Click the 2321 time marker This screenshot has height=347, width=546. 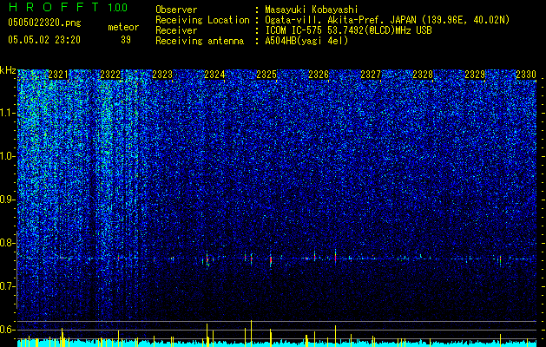58,75
